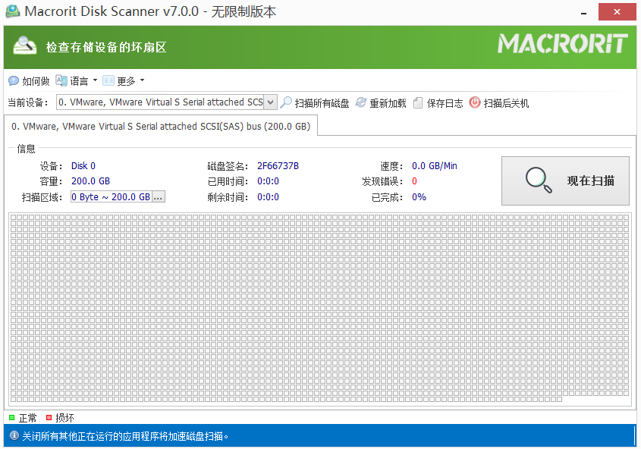The height and width of the screenshot is (449, 641).
Task: Expand the 更多 dropdown arrow
Action: click(142, 80)
